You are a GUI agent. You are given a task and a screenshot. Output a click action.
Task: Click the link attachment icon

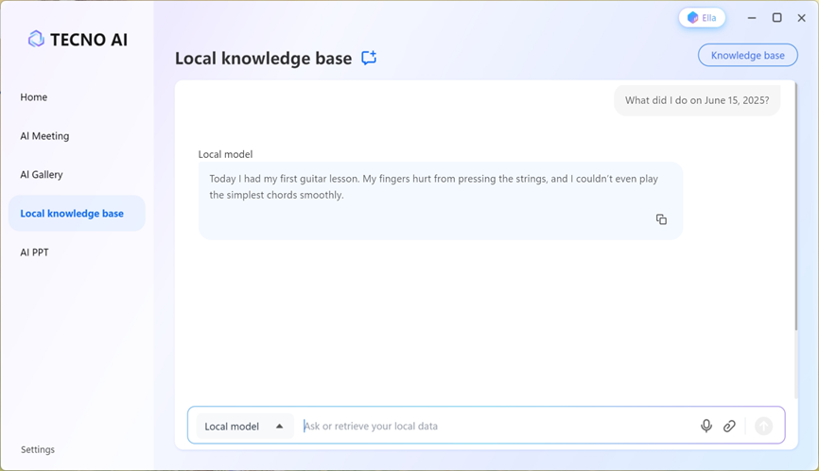pyautogui.click(x=729, y=427)
